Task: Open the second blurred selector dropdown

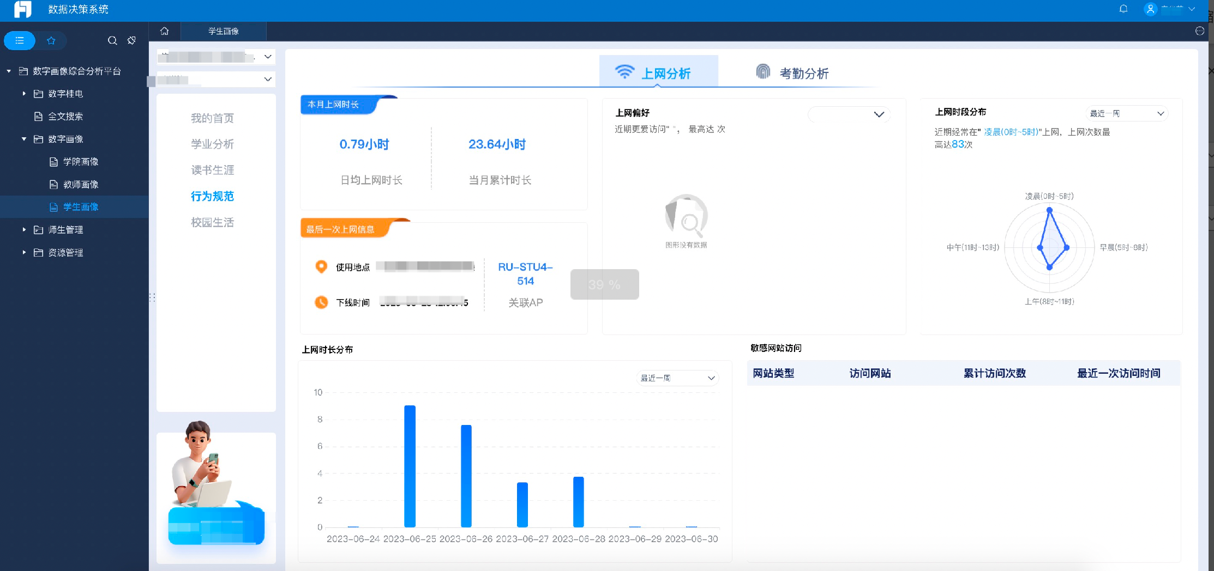Action: pyautogui.click(x=216, y=80)
